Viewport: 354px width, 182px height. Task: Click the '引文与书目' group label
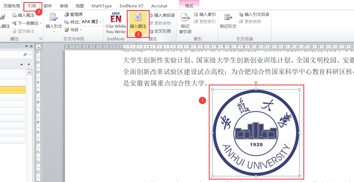[74, 39]
